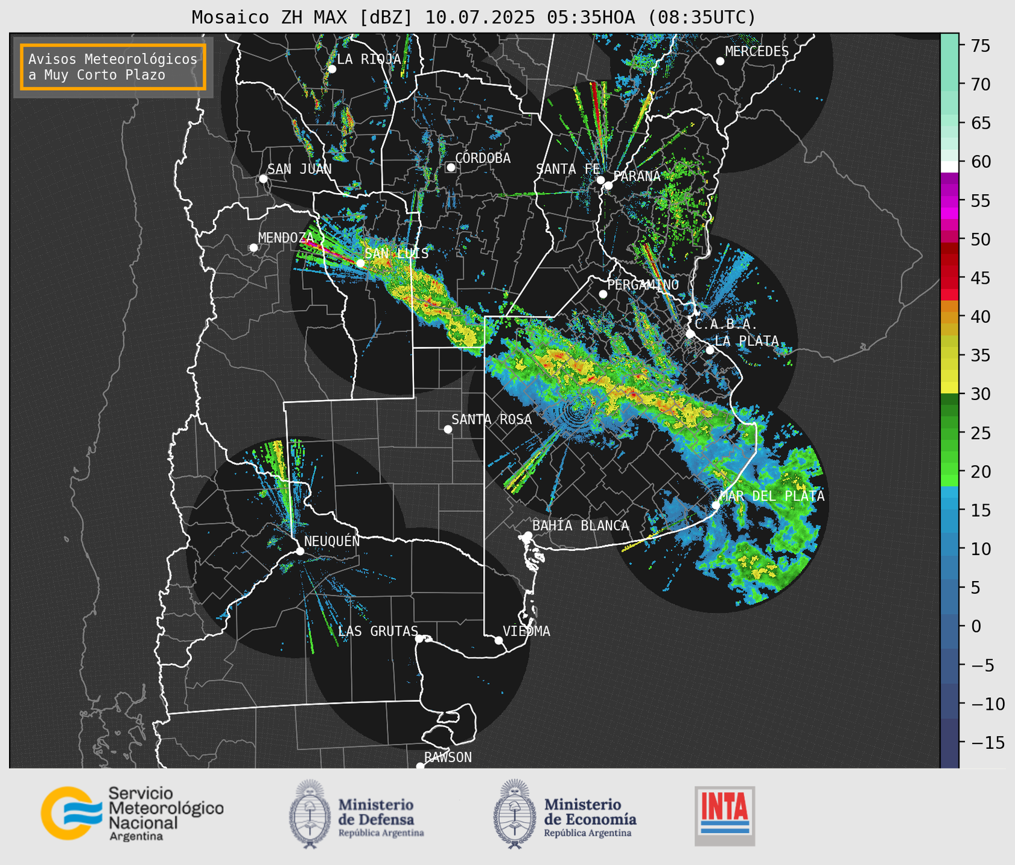Click the Servicio Meteorológico Nacional logo

pos(132,813)
